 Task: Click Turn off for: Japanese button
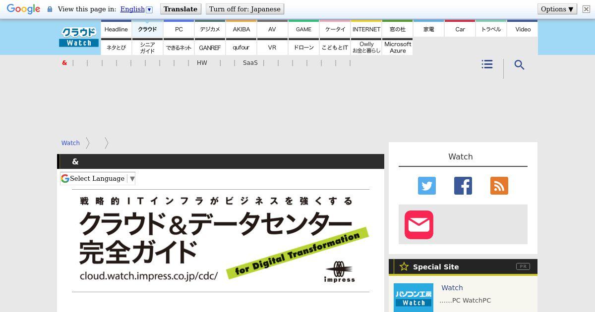244,9
